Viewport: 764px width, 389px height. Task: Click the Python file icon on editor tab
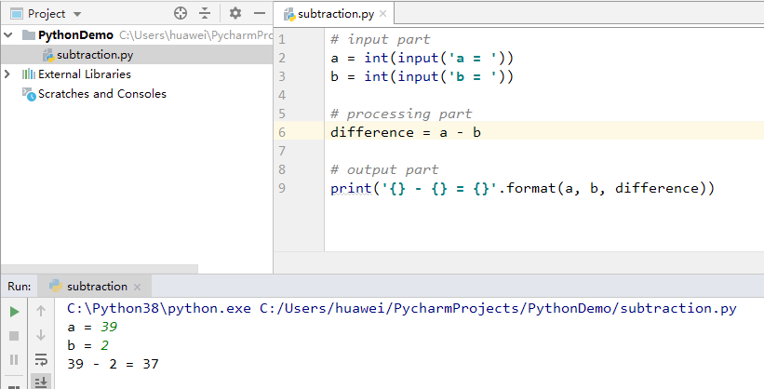click(x=290, y=14)
